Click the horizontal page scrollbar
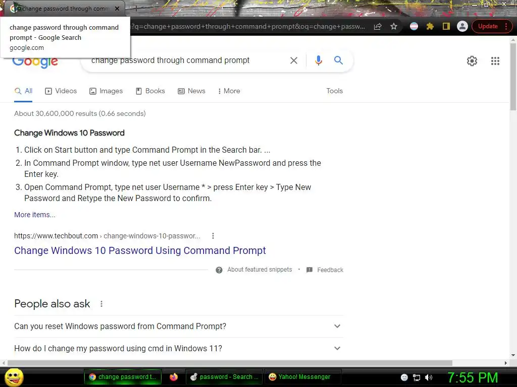 click(230, 363)
